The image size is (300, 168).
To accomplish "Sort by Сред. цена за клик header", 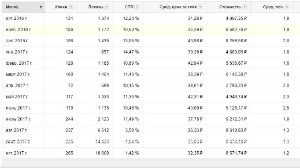I will (x=178, y=7).
